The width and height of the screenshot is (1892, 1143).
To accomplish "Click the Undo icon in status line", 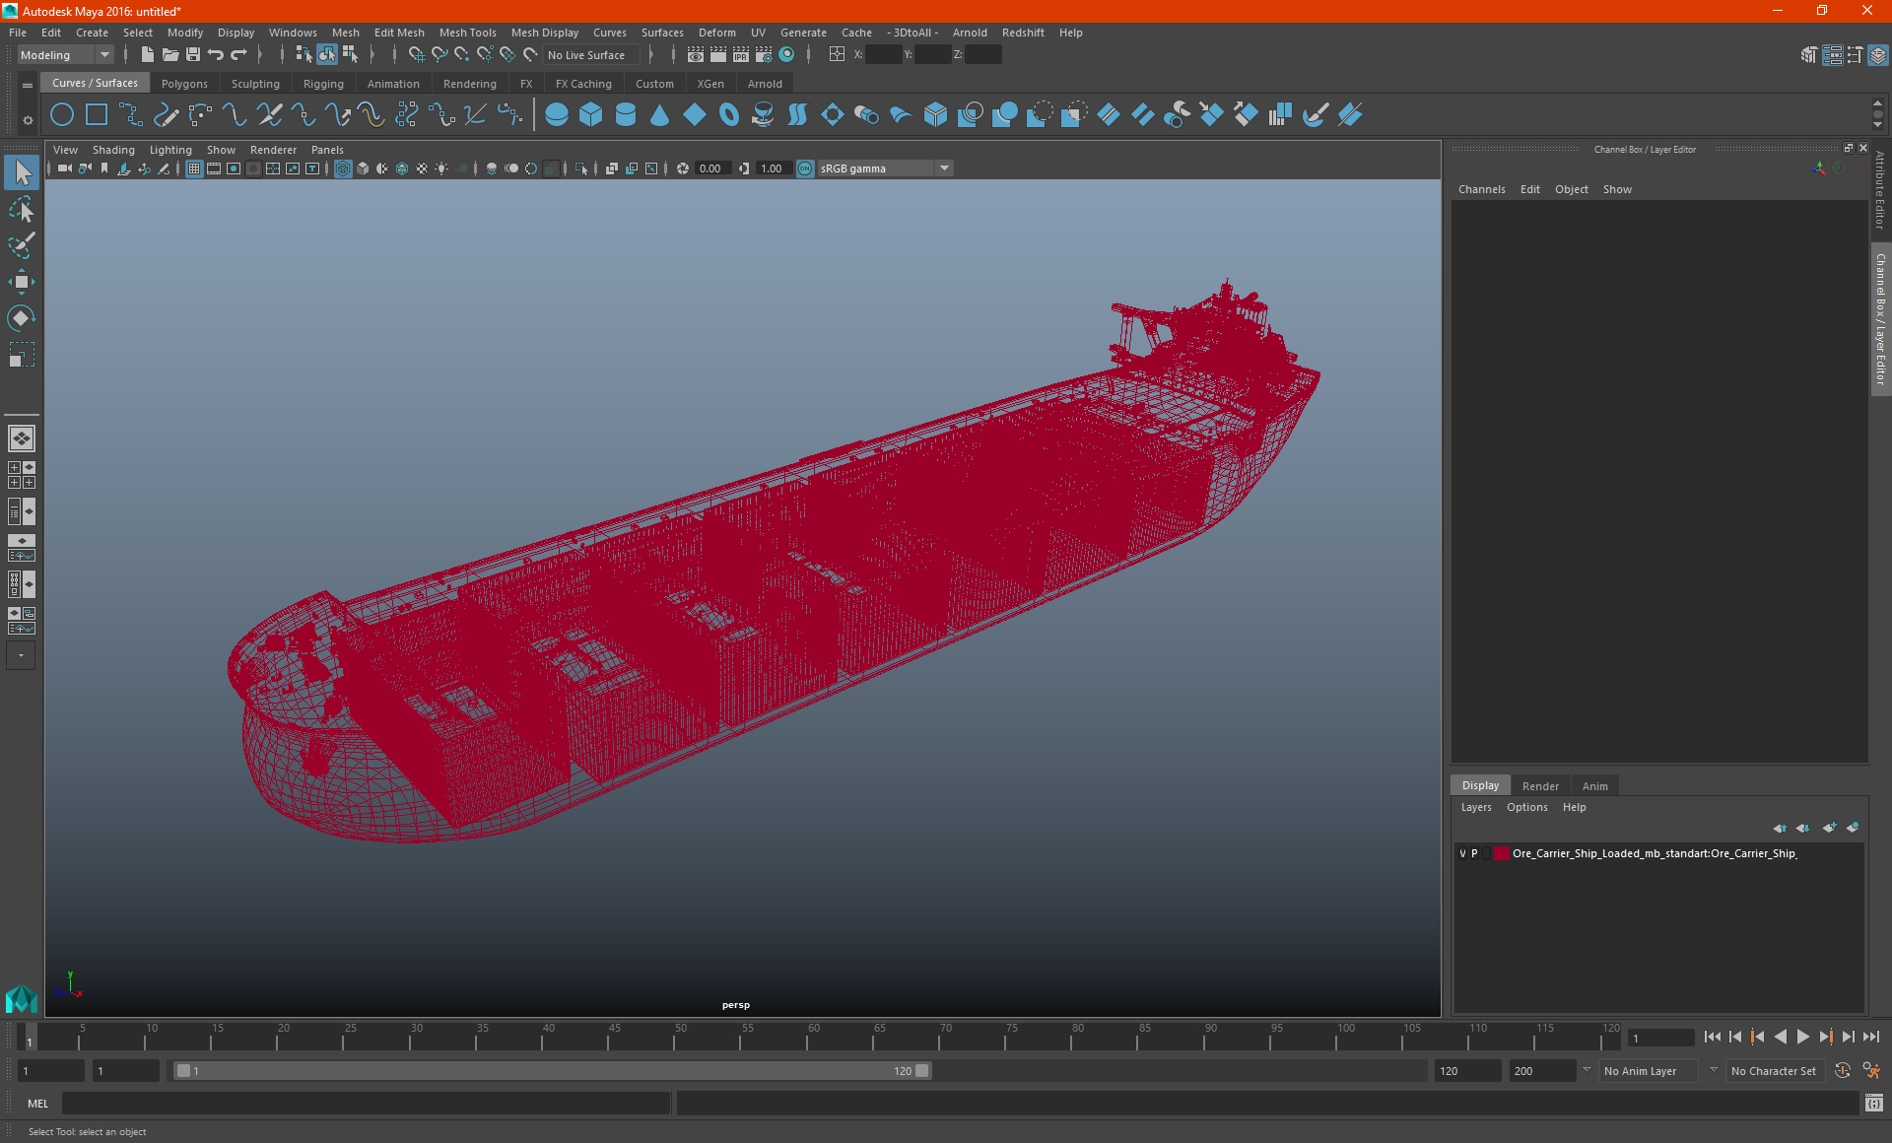I will click(x=215, y=55).
